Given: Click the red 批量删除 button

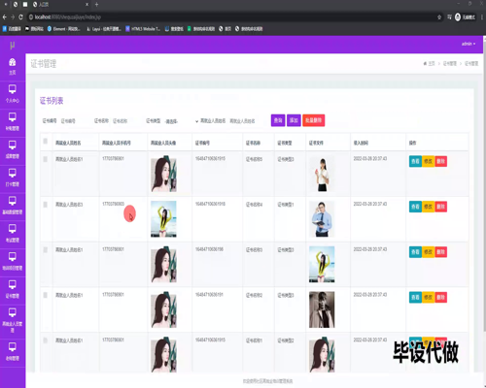Looking at the screenshot, I should pos(314,120).
